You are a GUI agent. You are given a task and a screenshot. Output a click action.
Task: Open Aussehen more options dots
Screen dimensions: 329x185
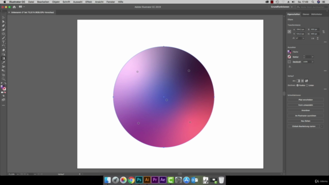click(x=325, y=71)
